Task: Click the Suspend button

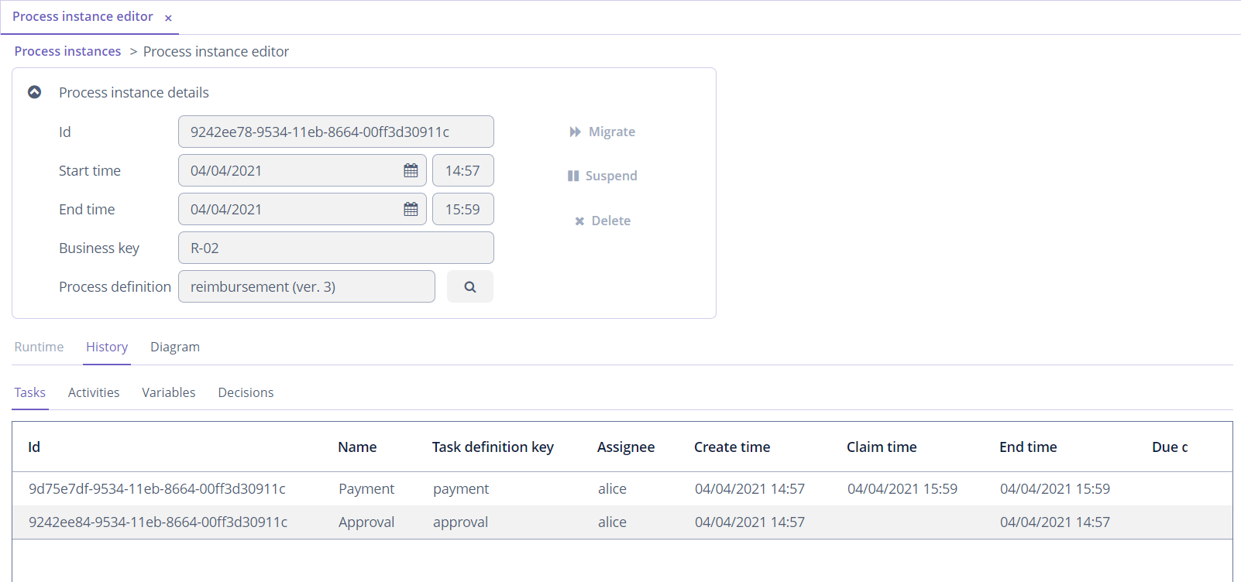Action: click(603, 176)
